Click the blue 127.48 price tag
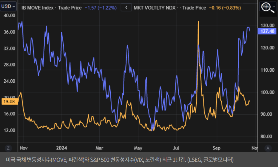 (267, 31)
